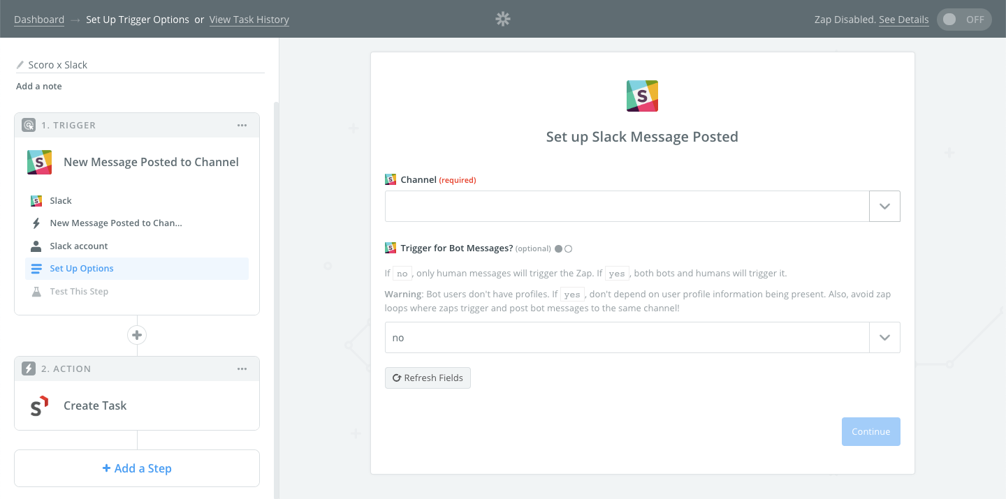Open the trigger step three-dots menu
This screenshot has height=499, width=1006.
point(242,126)
